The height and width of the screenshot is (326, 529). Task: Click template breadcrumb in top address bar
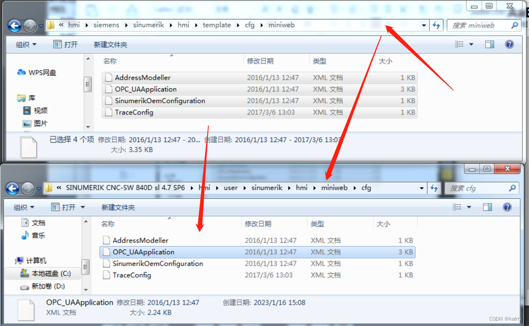point(216,25)
